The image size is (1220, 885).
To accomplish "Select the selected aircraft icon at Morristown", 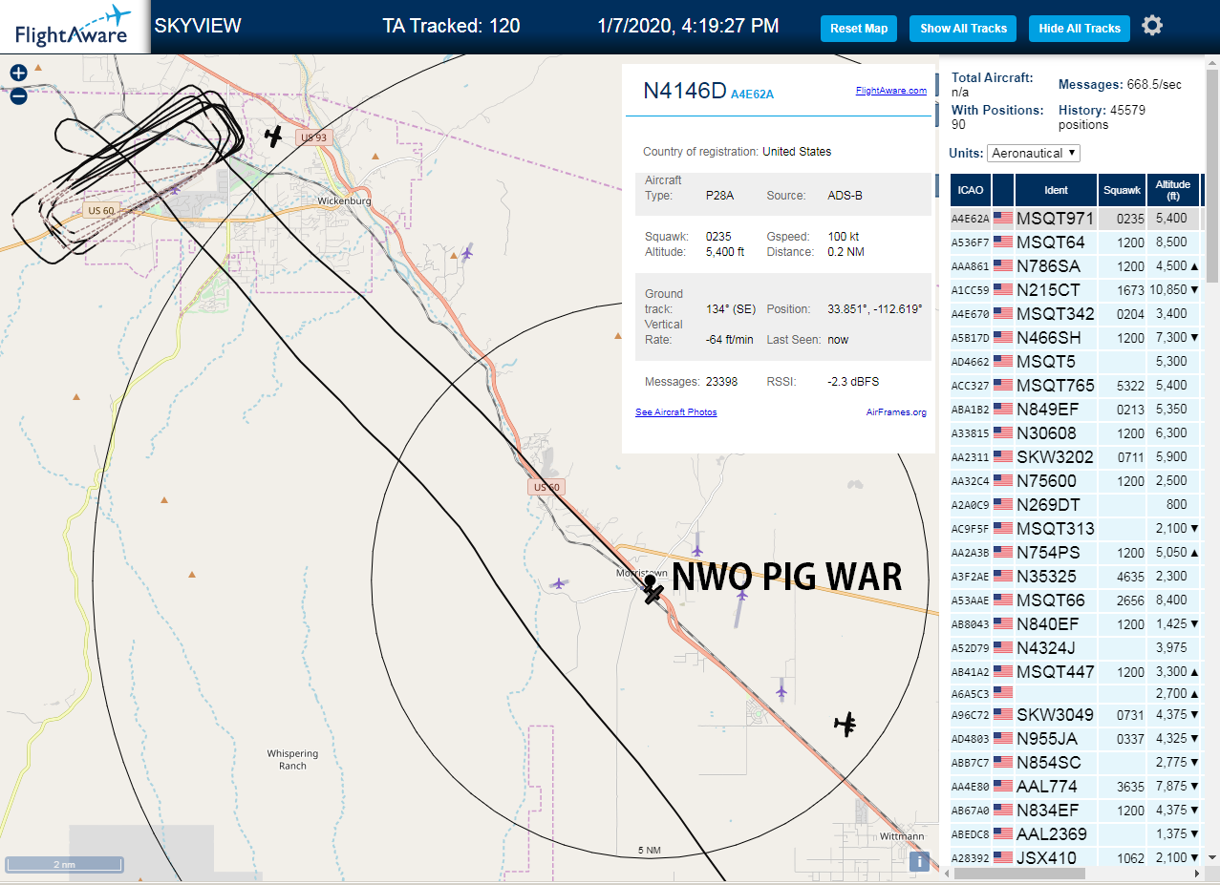I will pos(653,594).
